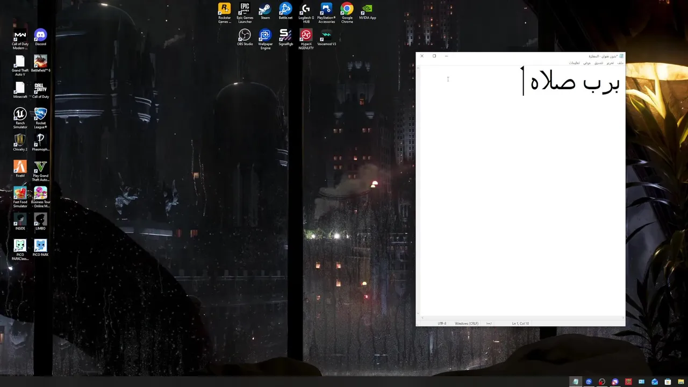
Task: Select the LIMBO game desktop icon
Action: [x=40, y=222]
